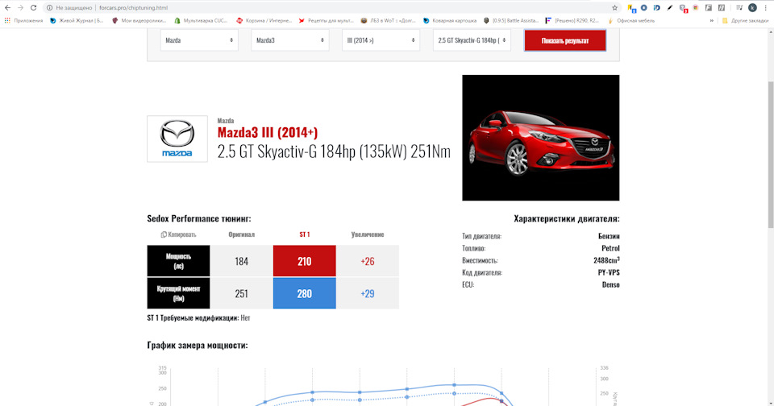Open the Офисная мебель bookmark
This screenshot has height=406, width=774.
click(631, 21)
